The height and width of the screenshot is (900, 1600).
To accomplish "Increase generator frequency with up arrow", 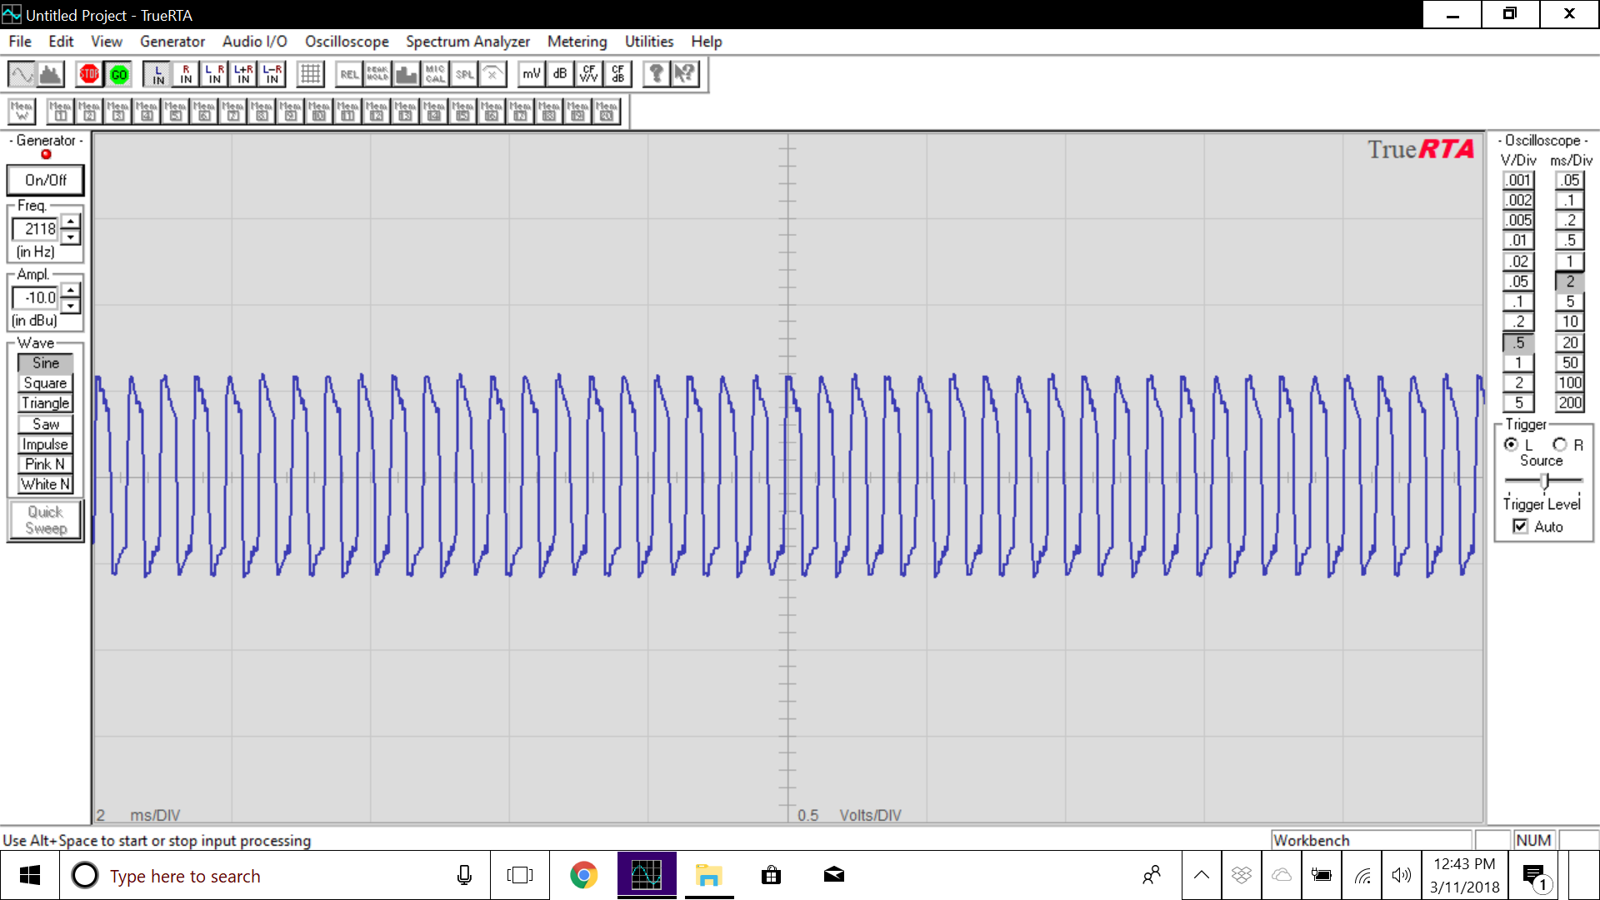I will click(71, 221).
